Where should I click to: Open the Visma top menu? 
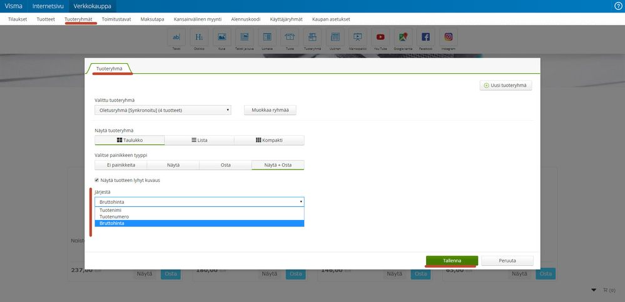point(13,6)
